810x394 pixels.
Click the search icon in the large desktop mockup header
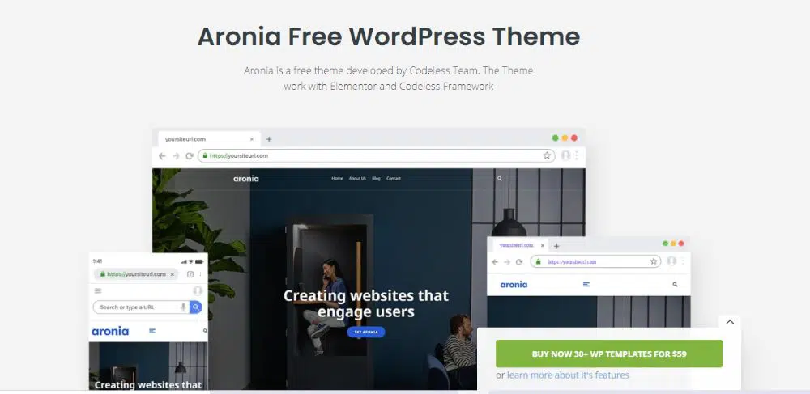500,178
